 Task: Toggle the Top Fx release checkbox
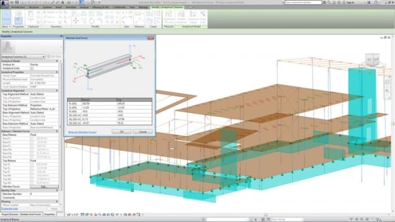click(x=32, y=164)
